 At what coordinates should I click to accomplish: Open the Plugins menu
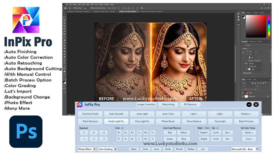tap(101, 4)
